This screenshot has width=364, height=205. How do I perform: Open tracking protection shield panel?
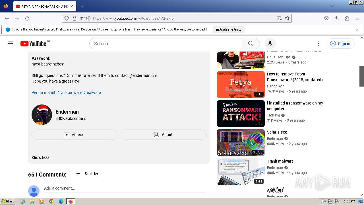pyautogui.click(x=67, y=18)
